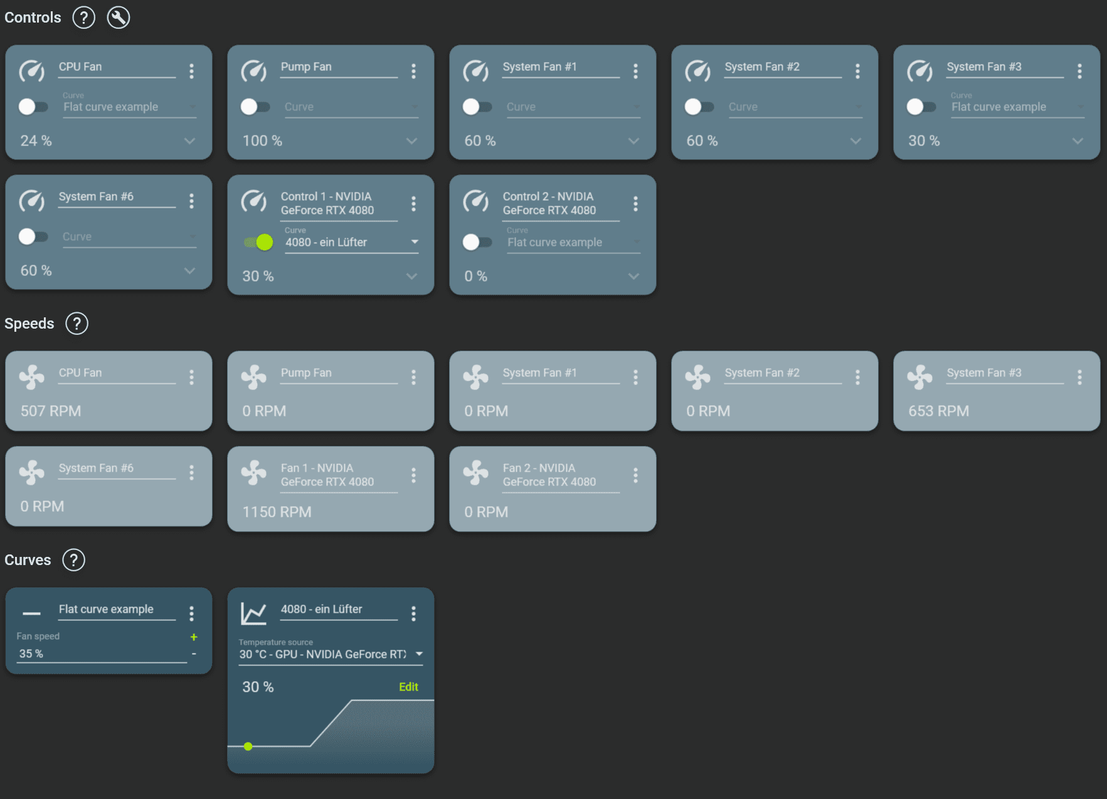Enable the System Fan #2 control switch
The width and height of the screenshot is (1107, 799).
(699, 107)
